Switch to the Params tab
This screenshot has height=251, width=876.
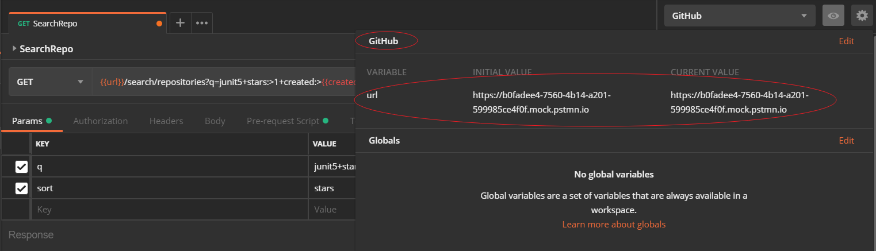32,121
